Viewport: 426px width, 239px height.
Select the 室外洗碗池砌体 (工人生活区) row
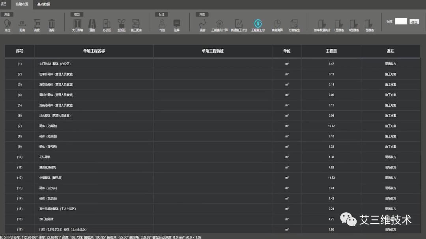(x=213, y=209)
